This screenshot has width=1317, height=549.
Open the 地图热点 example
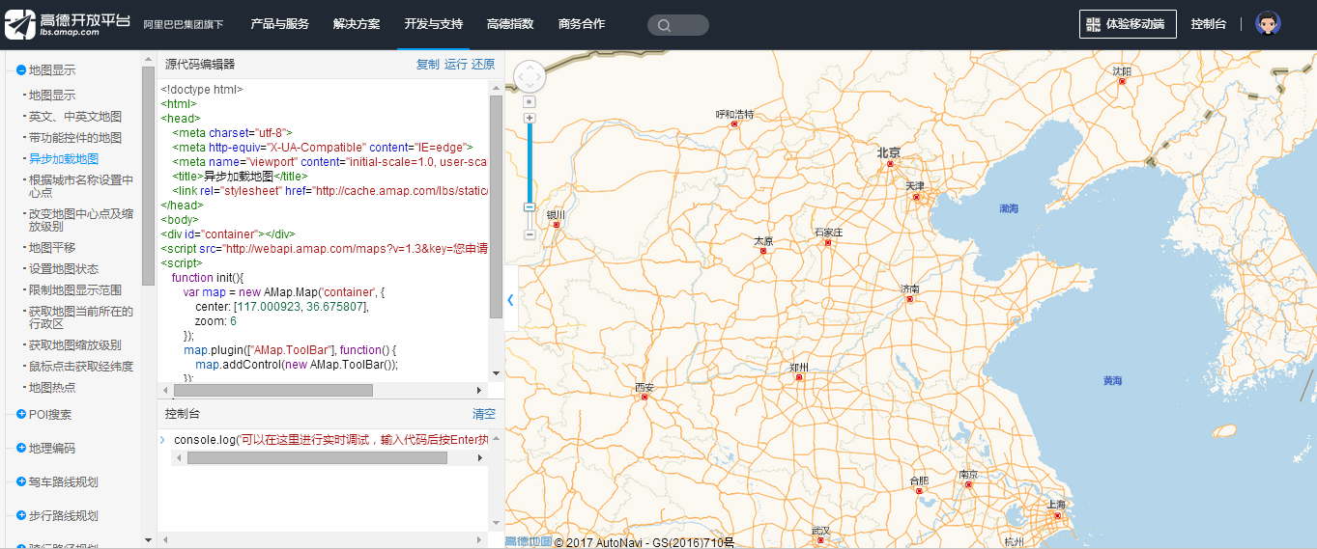[x=52, y=388]
